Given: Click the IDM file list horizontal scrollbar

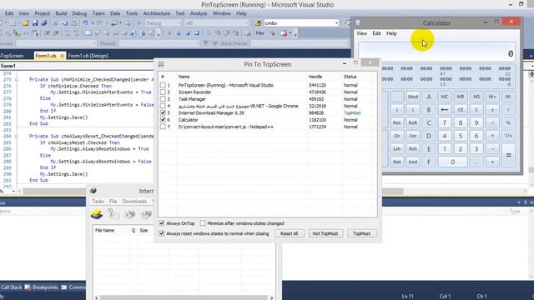Looking at the screenshot, I should point(184,297).
